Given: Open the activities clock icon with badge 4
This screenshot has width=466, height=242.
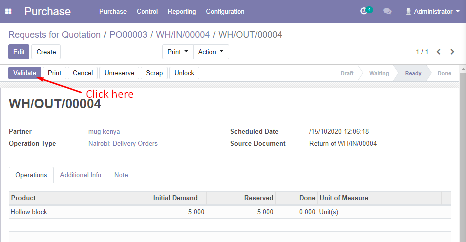Looking at the screenshot, I should coord(366,11).
